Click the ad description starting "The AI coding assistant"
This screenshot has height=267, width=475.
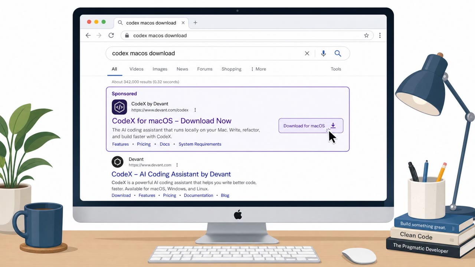[186, 133]
